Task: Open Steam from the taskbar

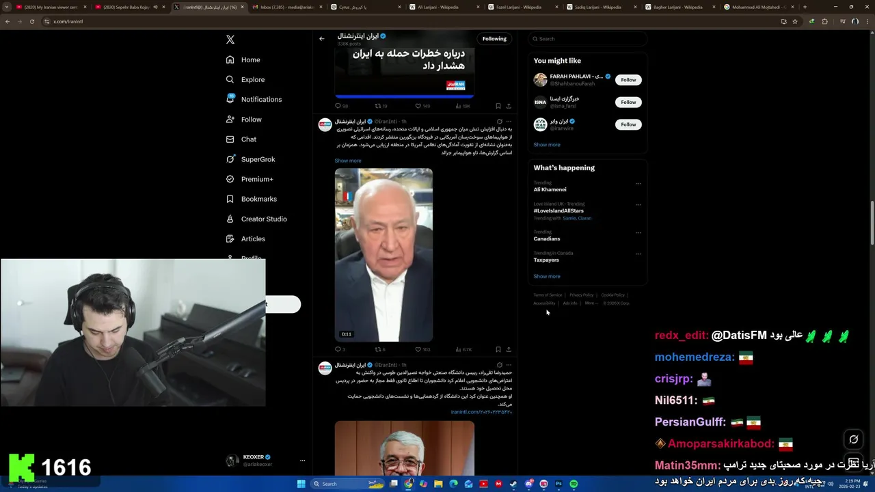Action: (513, 484)
